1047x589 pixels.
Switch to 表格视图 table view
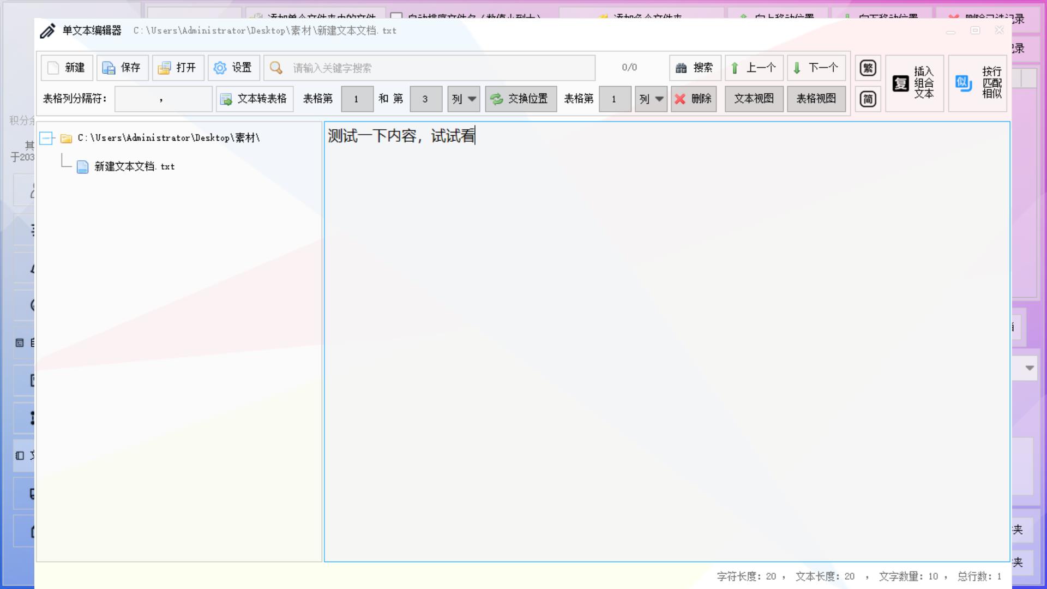(x=816, y=99)
